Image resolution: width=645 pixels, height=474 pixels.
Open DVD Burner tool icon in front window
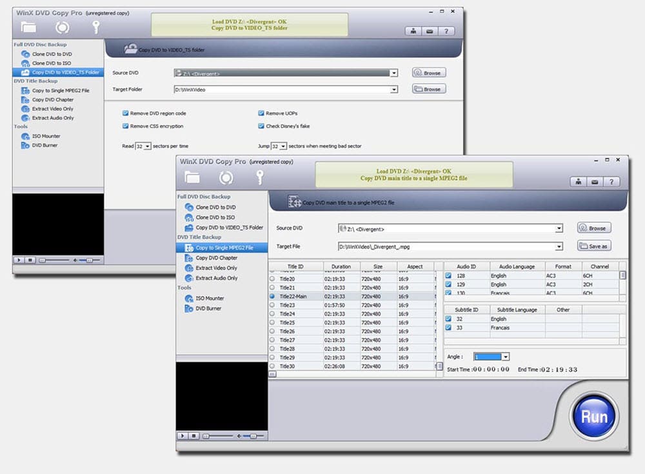[x=189, y=309]
